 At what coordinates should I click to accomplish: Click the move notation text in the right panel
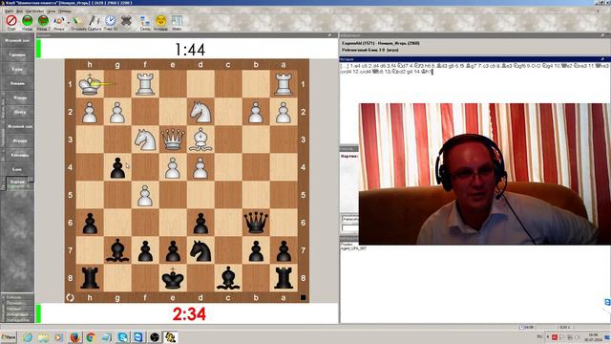(x=474, y=69)
